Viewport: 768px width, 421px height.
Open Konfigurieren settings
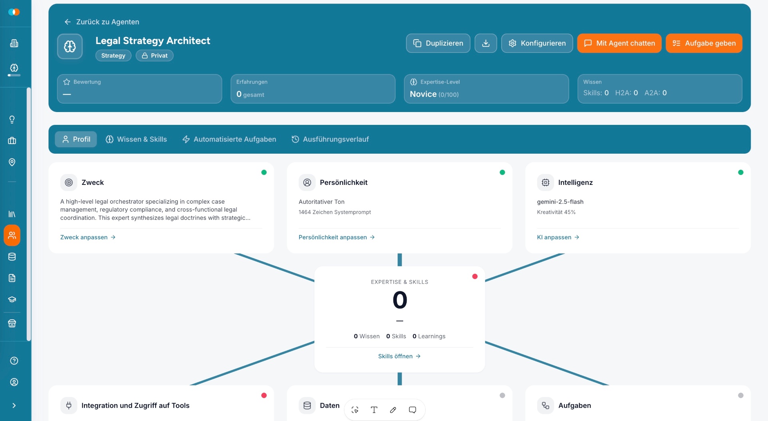537,43
